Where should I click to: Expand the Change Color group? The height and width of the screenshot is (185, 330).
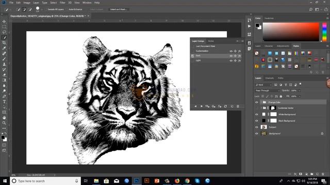pyautogui.click(x=261, y=102)
